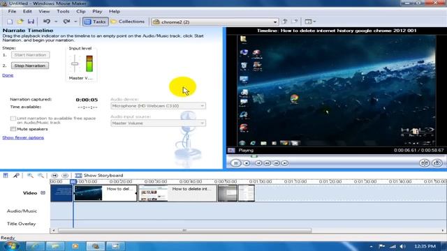Image resolution: width=447 pixels, height=251 pixels.
Task: Check Limit narration to available free space
Action: pyautogui.click(x=13, y=119)
